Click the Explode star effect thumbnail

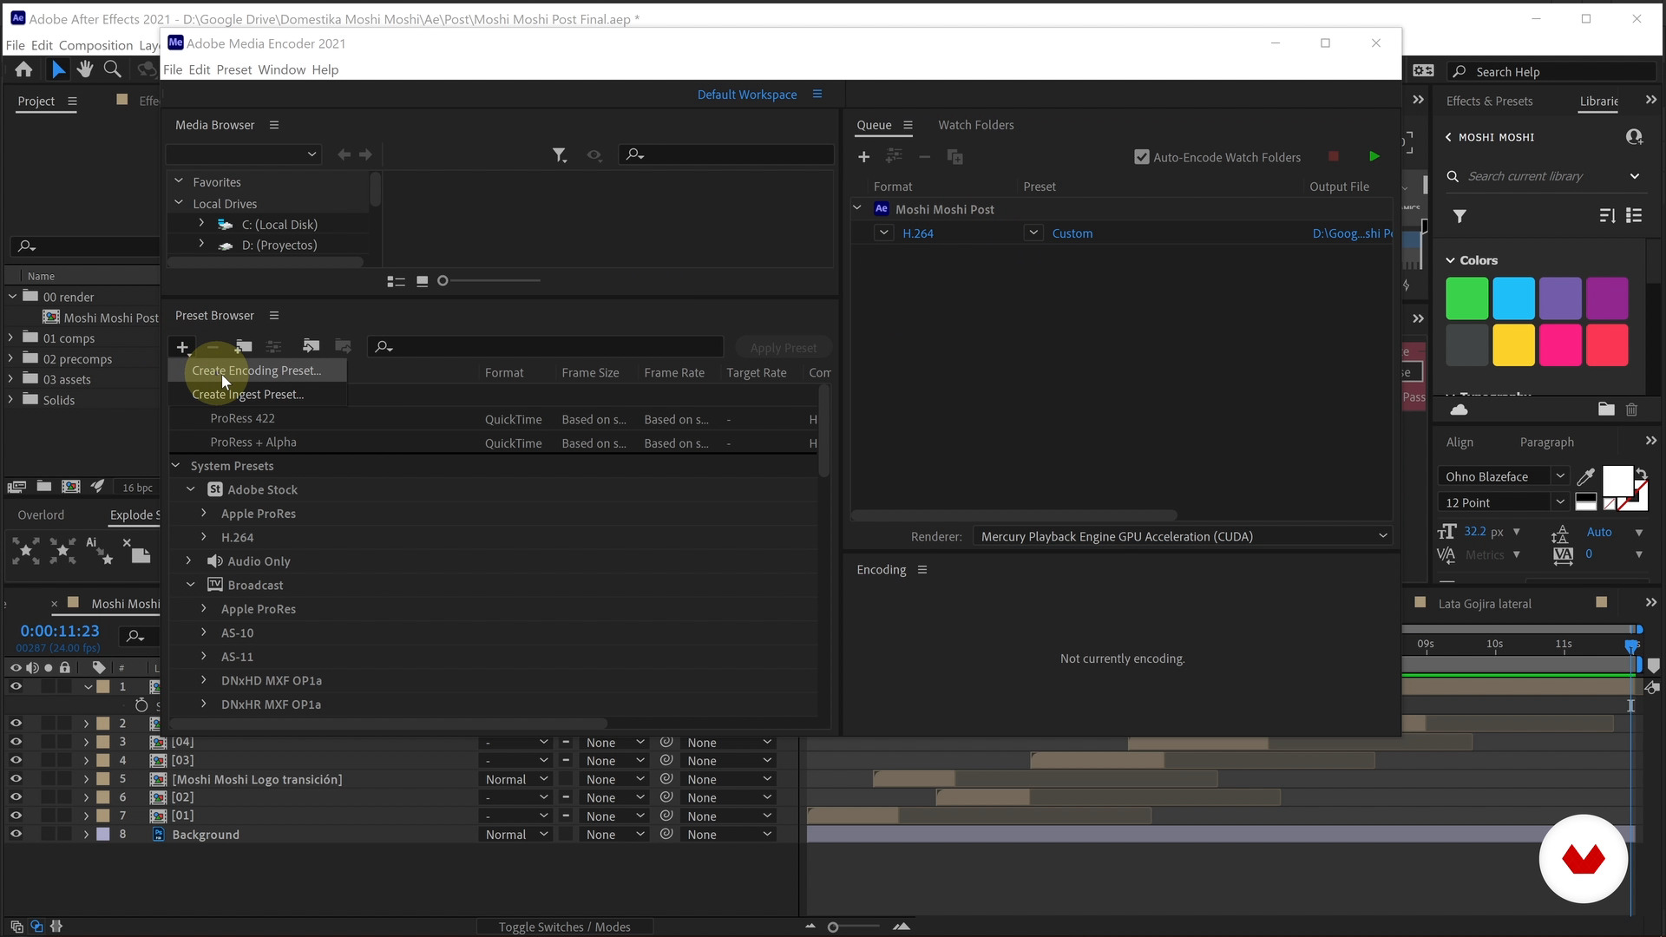[25, 550]
